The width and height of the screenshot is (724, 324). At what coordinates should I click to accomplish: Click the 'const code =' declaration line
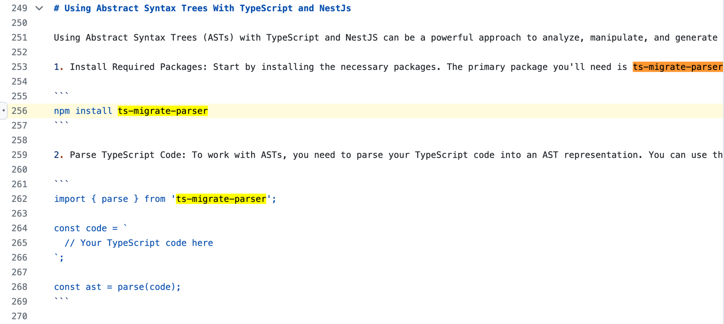pyautogui.click(x=86, y=228)
